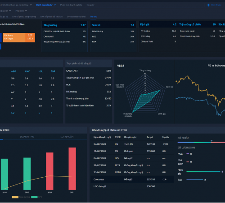Click the ROE 36% row in Sinh lời
This screenshot has width=225, height=203.
113,37
